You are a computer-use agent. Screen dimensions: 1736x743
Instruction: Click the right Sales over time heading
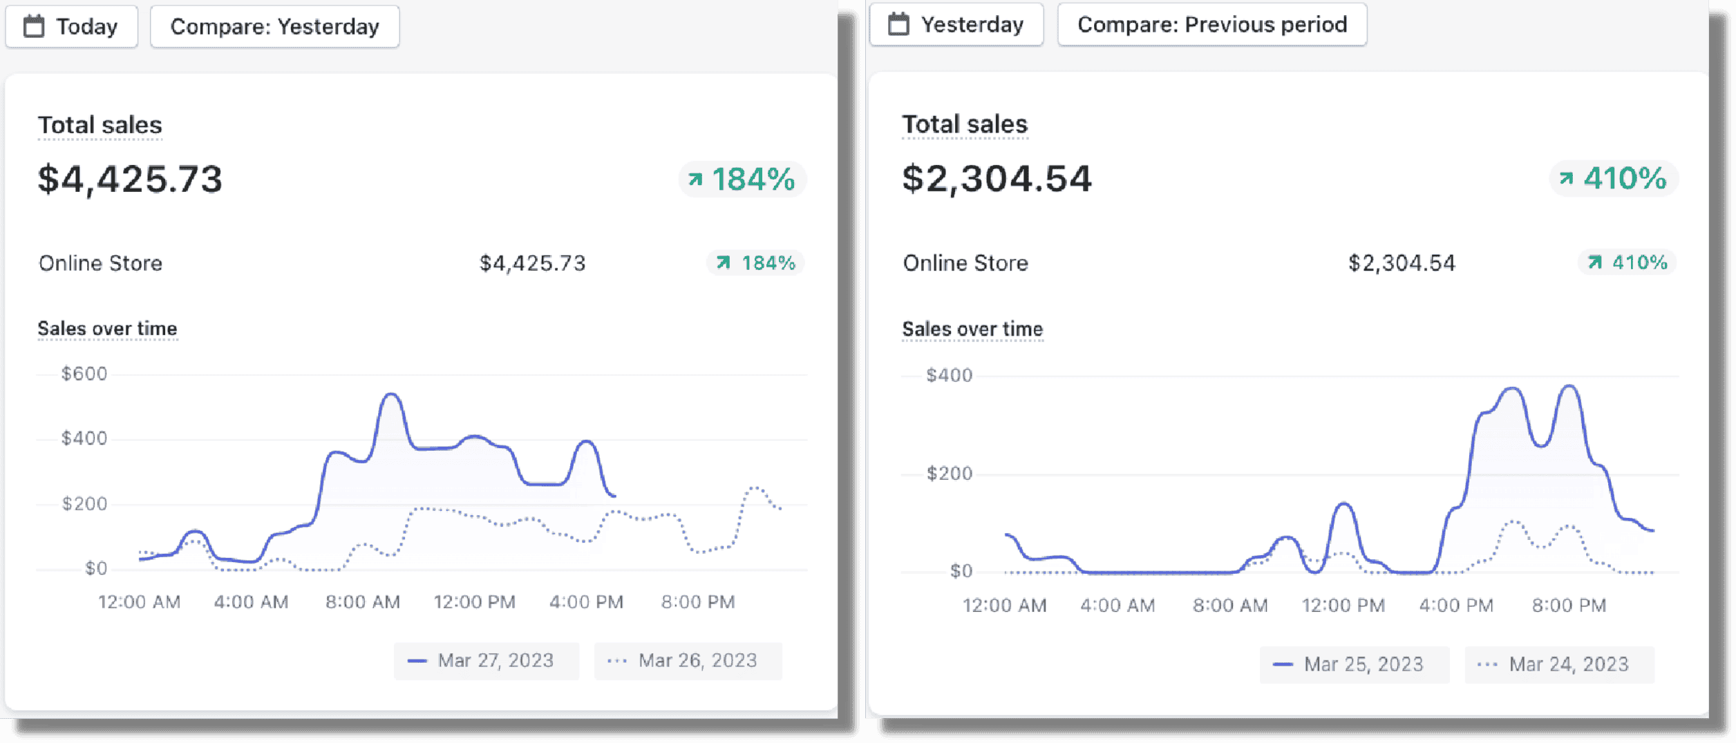[972, 329]
